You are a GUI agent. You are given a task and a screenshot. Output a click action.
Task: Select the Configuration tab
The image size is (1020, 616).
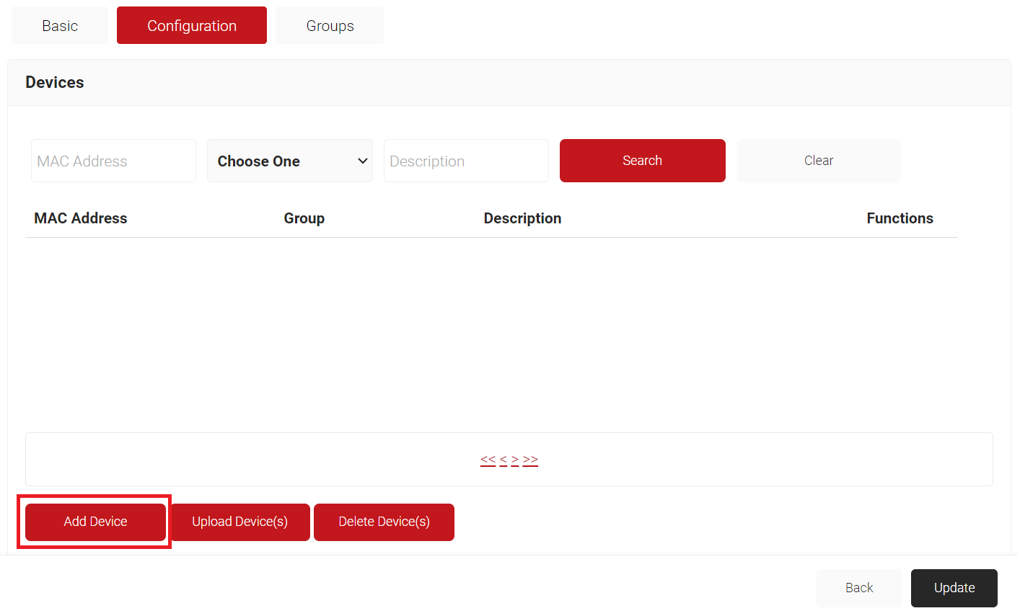tap(192, 26)
